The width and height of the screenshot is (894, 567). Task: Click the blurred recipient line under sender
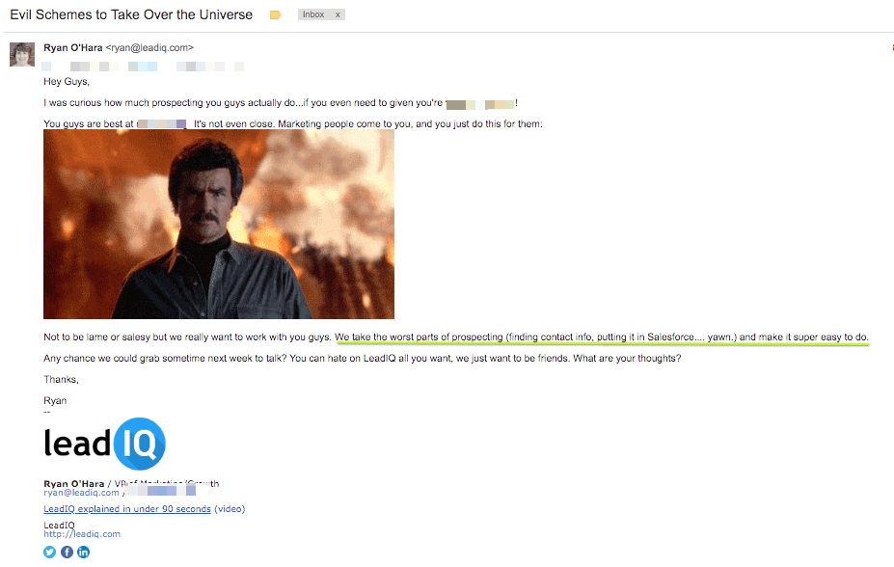[x=143, y=67]
